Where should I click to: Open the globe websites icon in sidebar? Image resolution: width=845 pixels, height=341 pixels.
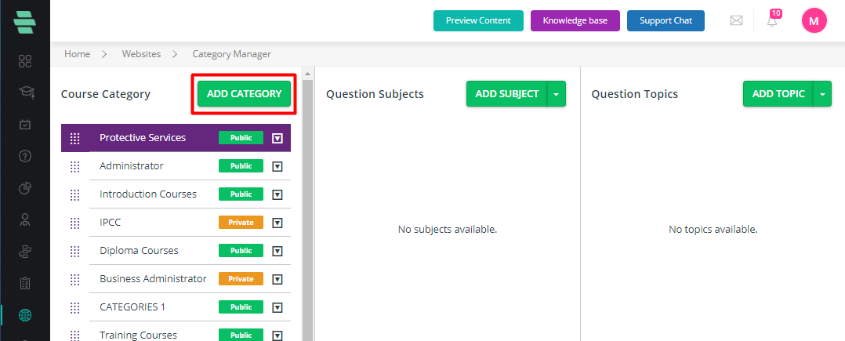click(x=25, y=314)
